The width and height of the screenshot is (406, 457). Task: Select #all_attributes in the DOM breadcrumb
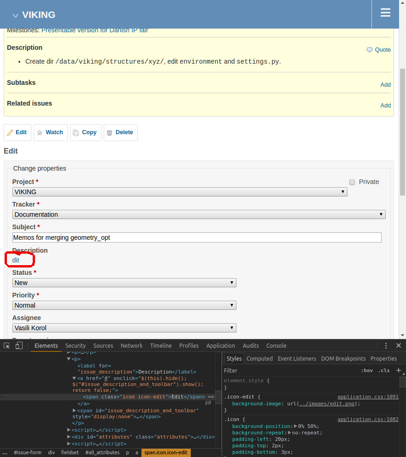[x=102, y=452]
